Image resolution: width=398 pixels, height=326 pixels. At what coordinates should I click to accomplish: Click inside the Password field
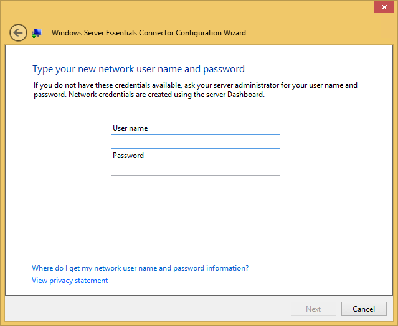pos(196,169)
